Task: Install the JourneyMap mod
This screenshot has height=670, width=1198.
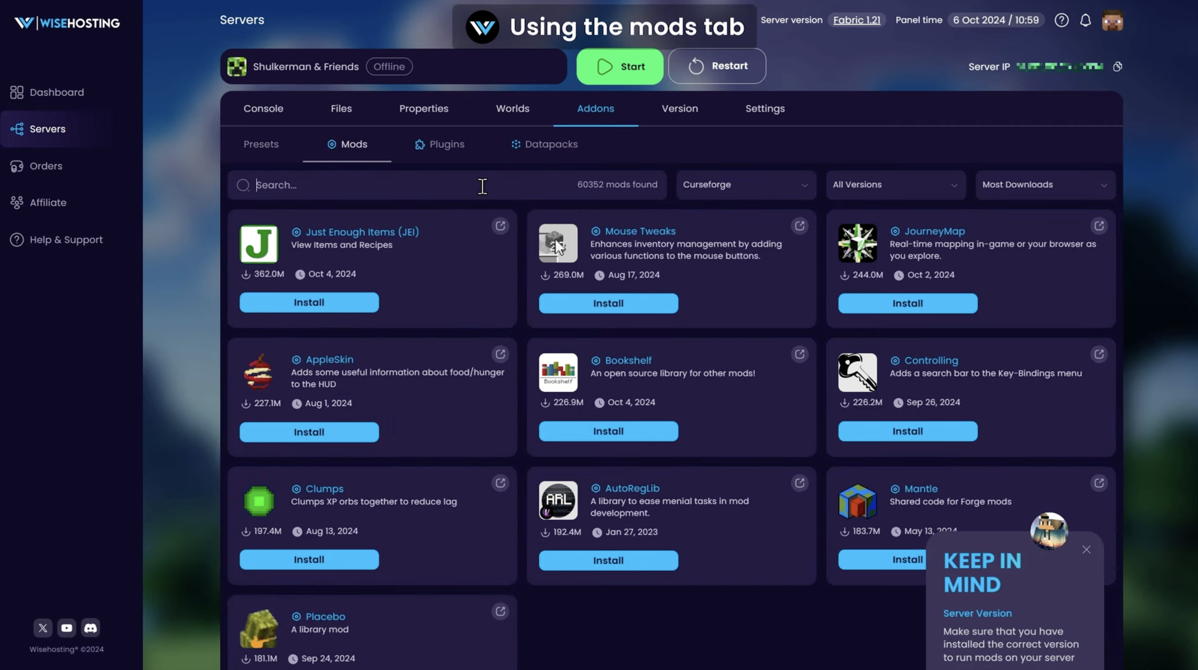Action: coord(908,303)
